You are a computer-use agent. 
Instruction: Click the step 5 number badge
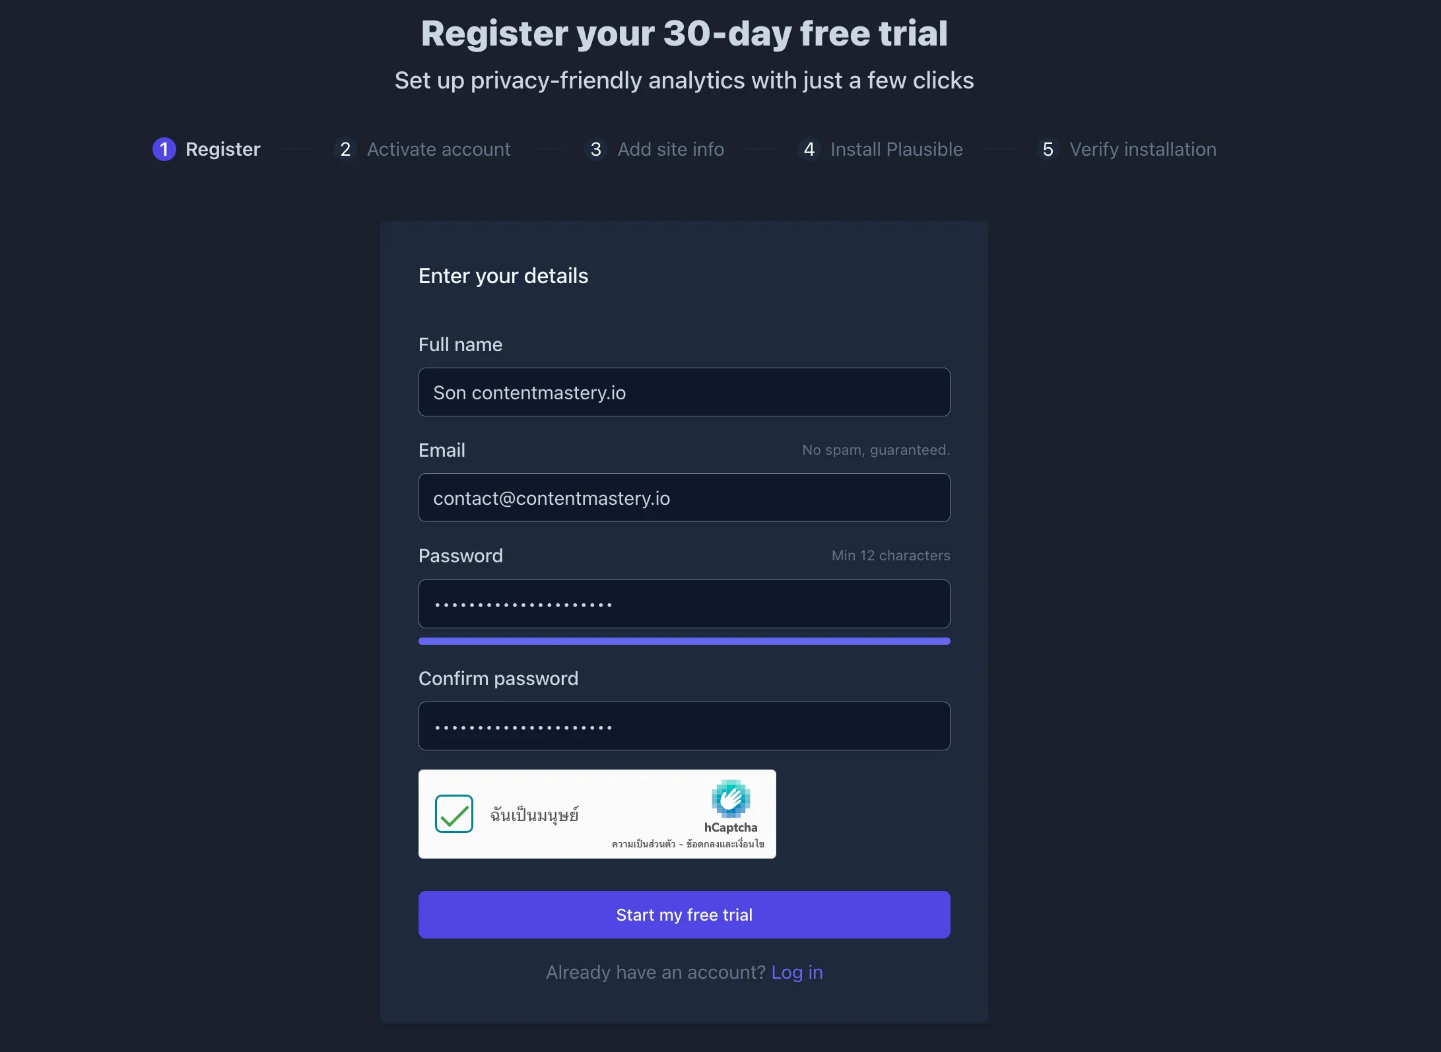pos(1048,149)
